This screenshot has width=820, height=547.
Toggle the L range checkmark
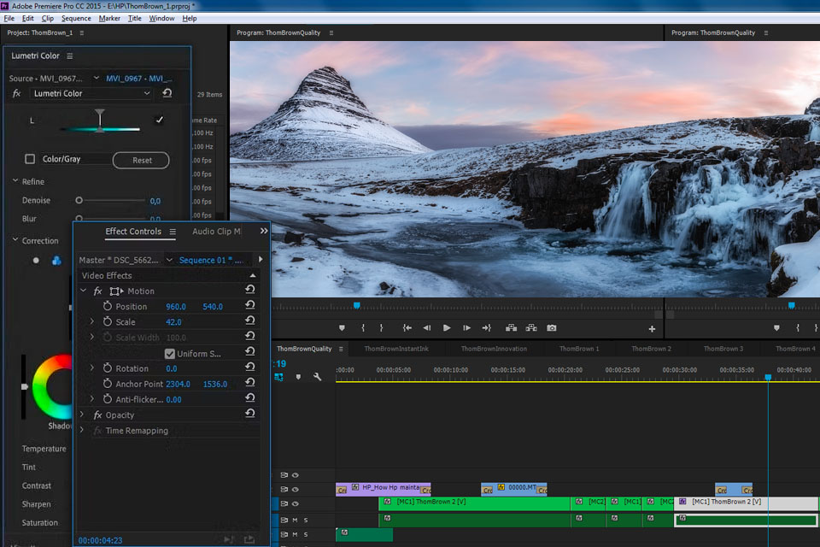click(160, 120)
